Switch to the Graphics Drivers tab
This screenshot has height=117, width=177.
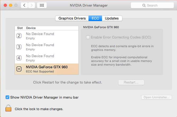[72, 18]
